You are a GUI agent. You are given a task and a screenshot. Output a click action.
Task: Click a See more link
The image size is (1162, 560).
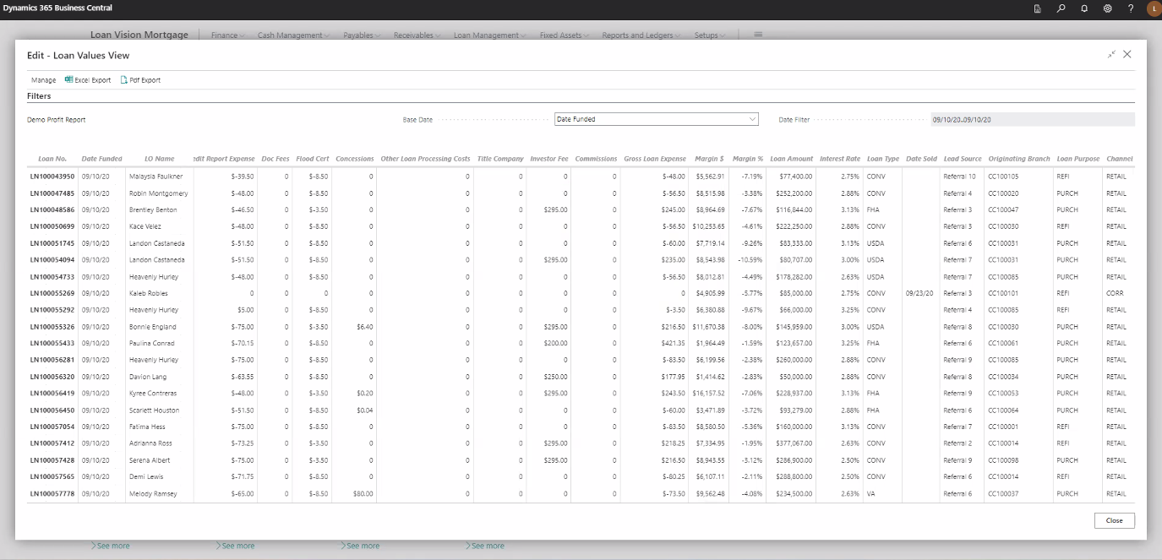pyautogui.click(x=112, y=546)
